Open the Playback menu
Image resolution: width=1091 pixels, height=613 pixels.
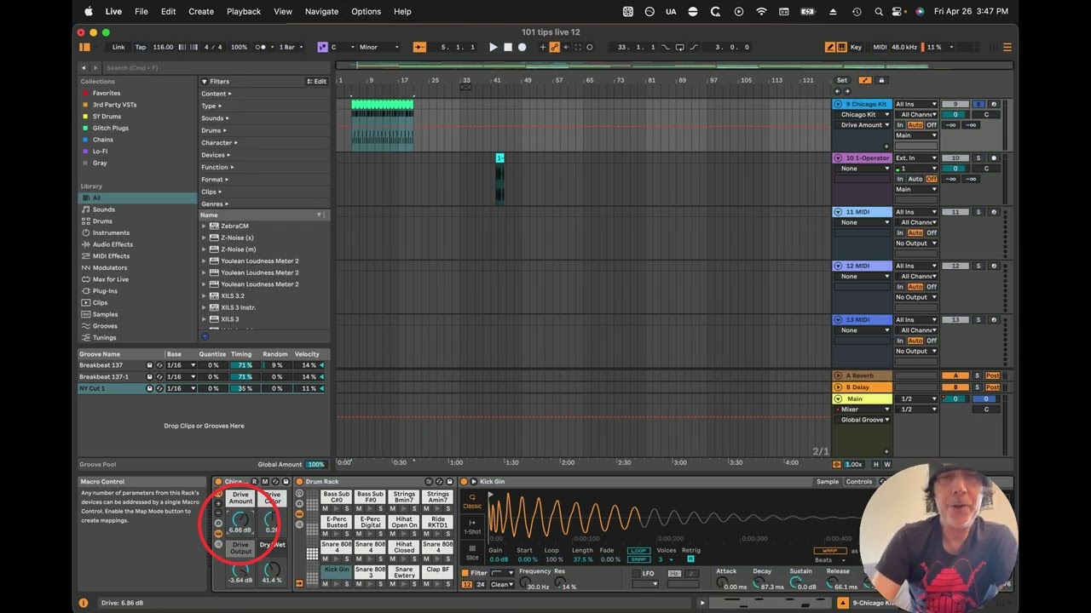244,11
